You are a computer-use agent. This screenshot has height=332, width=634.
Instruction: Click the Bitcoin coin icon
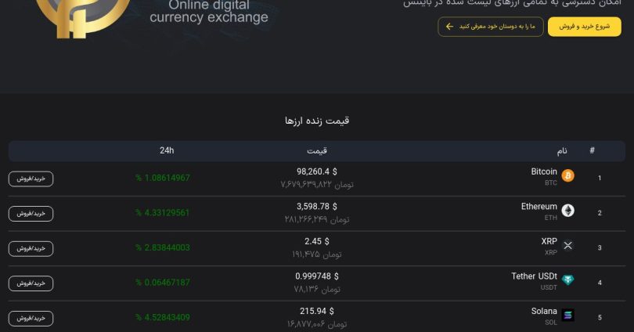click(567, 175)
